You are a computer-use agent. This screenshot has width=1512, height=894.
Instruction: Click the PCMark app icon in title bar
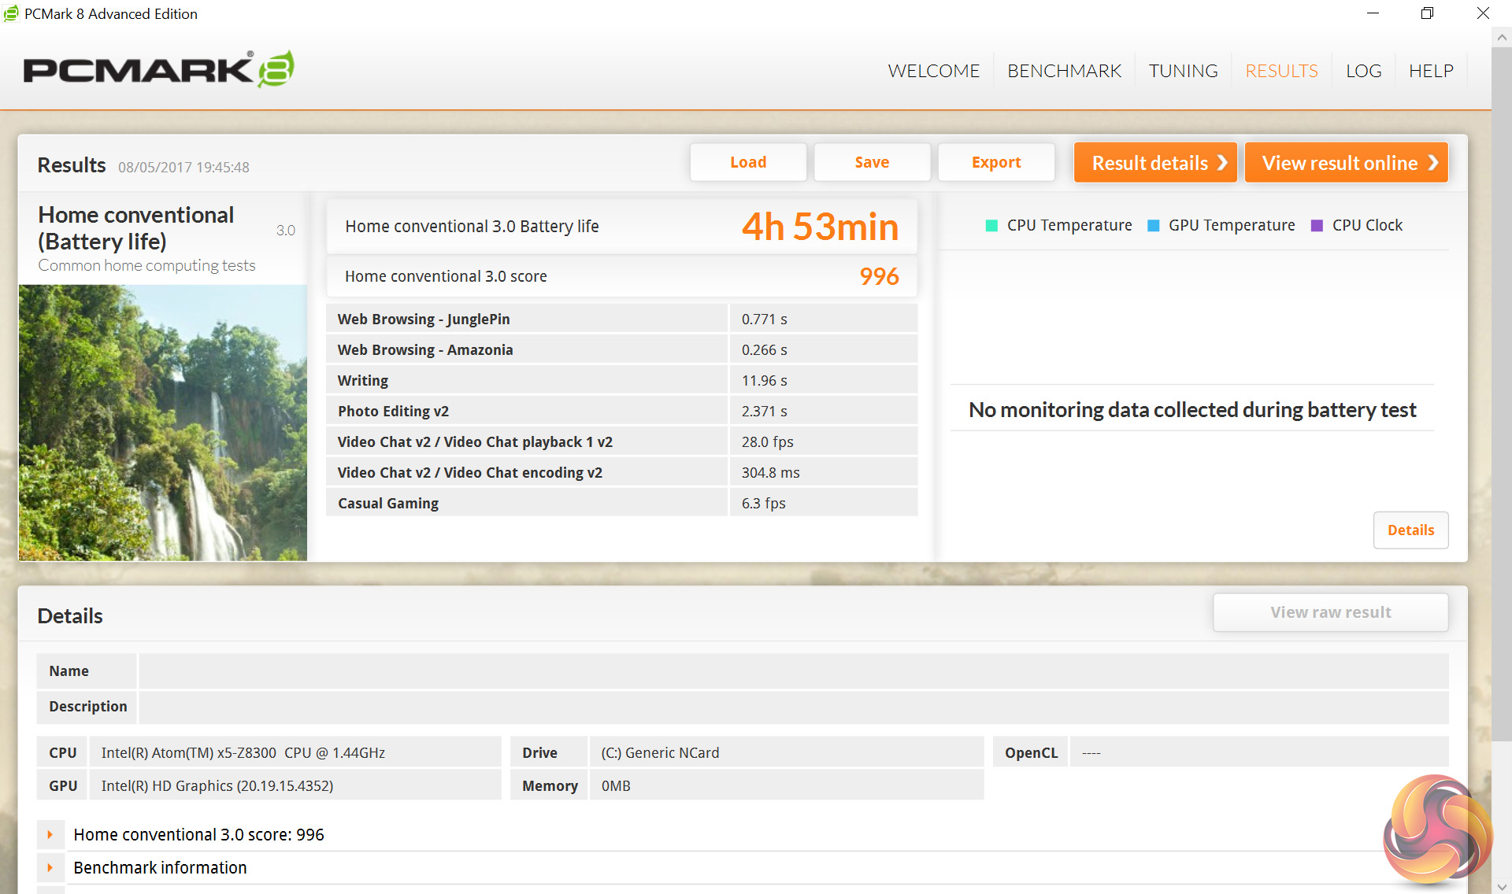(x=11, y=13)
